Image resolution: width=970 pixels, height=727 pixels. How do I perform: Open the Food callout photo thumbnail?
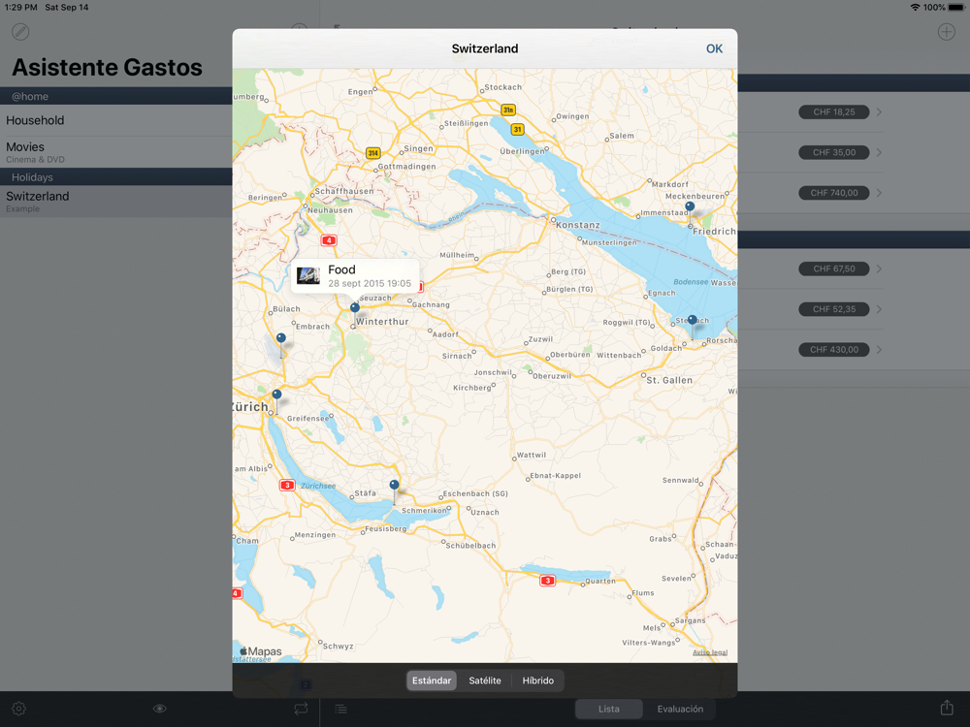(308, 275)
